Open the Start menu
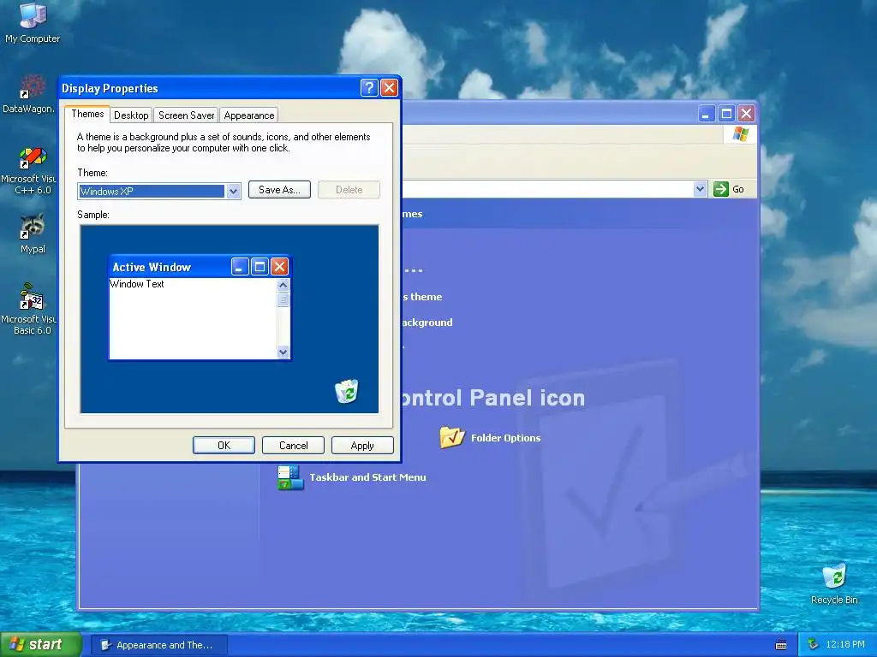 [40, 645]
